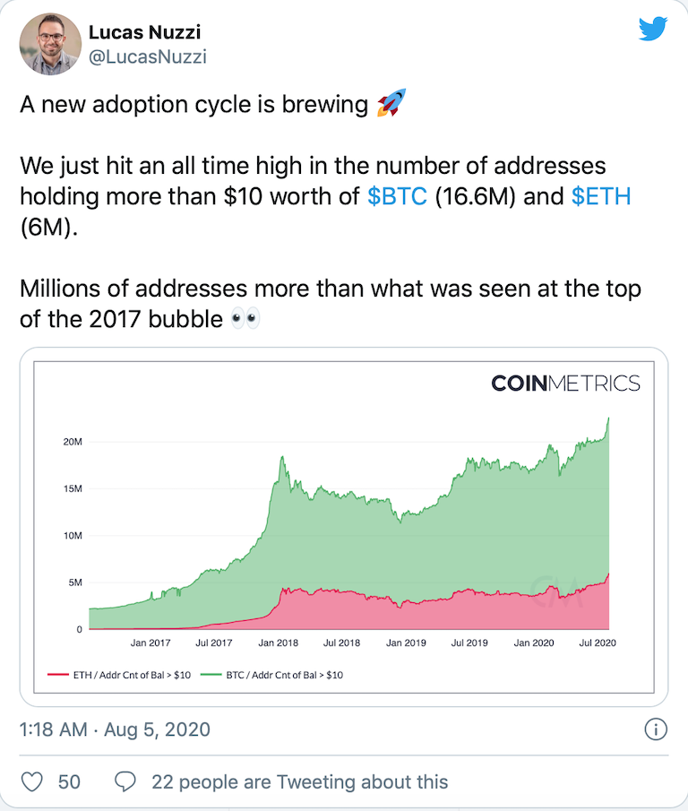Click the rocket emoji in the tweet

click(389, 105)
